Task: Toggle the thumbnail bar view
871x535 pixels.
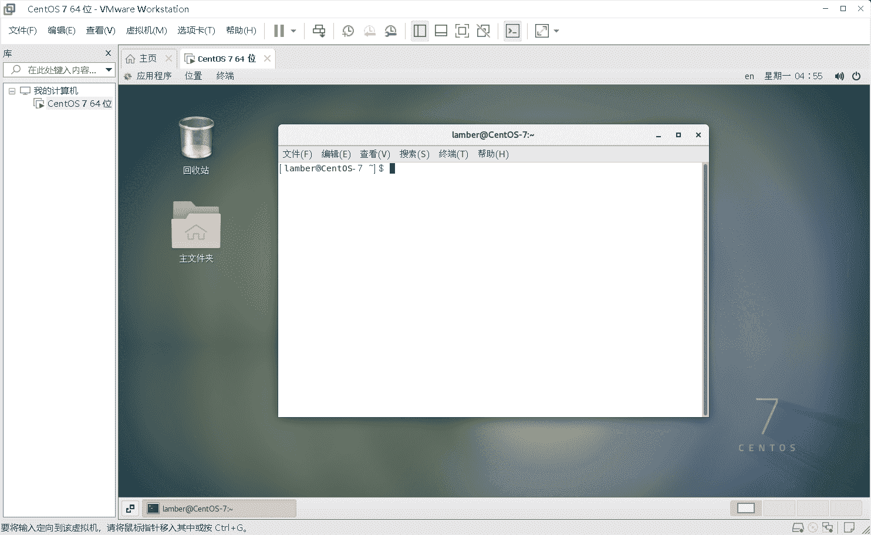Action: click(441, 31)
